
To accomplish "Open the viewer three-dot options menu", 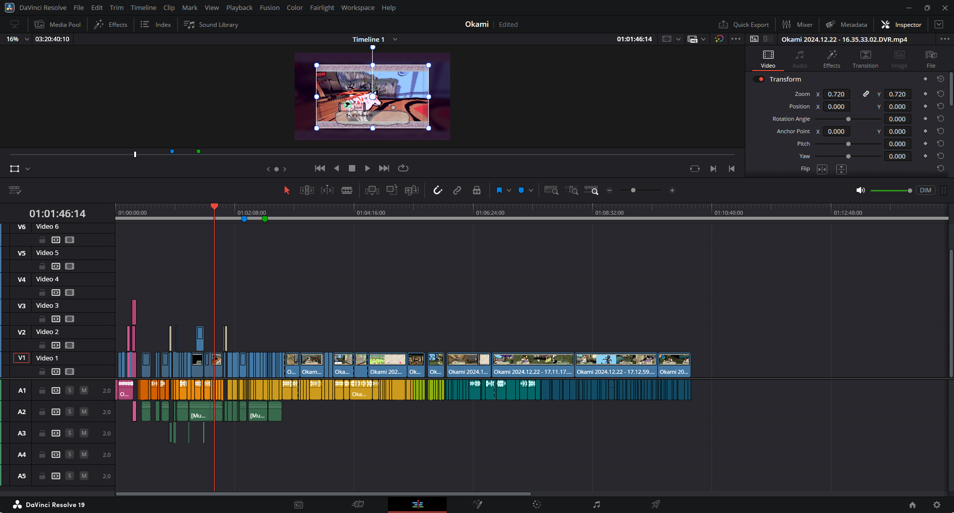I will [x=736, y=39].
